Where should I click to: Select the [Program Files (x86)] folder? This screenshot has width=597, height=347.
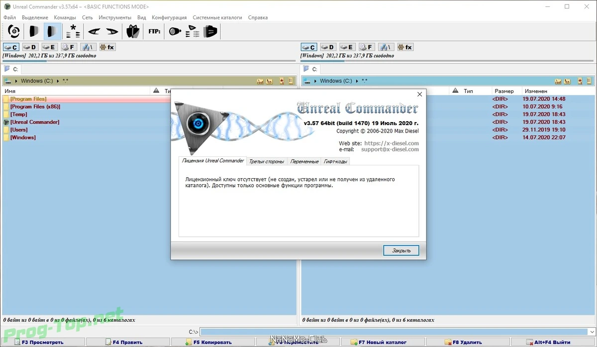pos(35,107)
